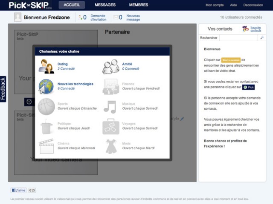Click '2 Connecté' under Dating
The image size is (273, 204).
[66, 69]
